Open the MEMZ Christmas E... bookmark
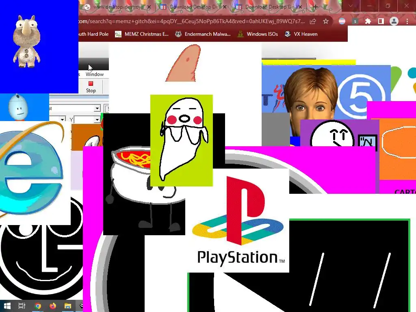The width and height of the screenshot is (416, 312). [142, 34]
